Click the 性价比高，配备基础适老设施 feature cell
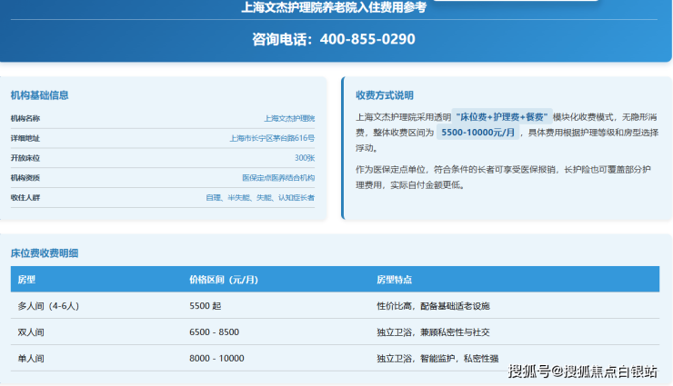The image size is (673, 386). 434,306
